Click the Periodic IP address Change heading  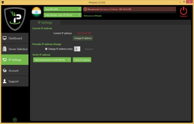[x=47, y=44]
